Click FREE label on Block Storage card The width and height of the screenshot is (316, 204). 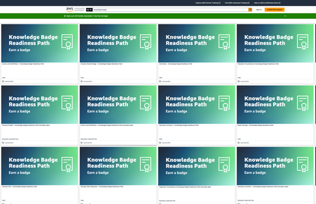pos(239,139)
